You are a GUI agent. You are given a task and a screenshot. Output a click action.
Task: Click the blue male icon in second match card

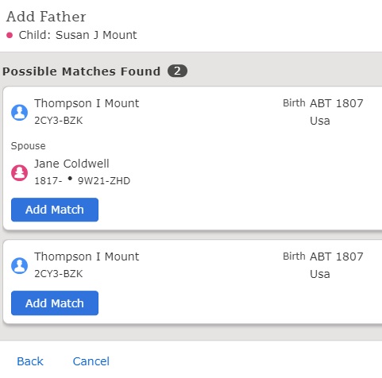tap(19, 265)
